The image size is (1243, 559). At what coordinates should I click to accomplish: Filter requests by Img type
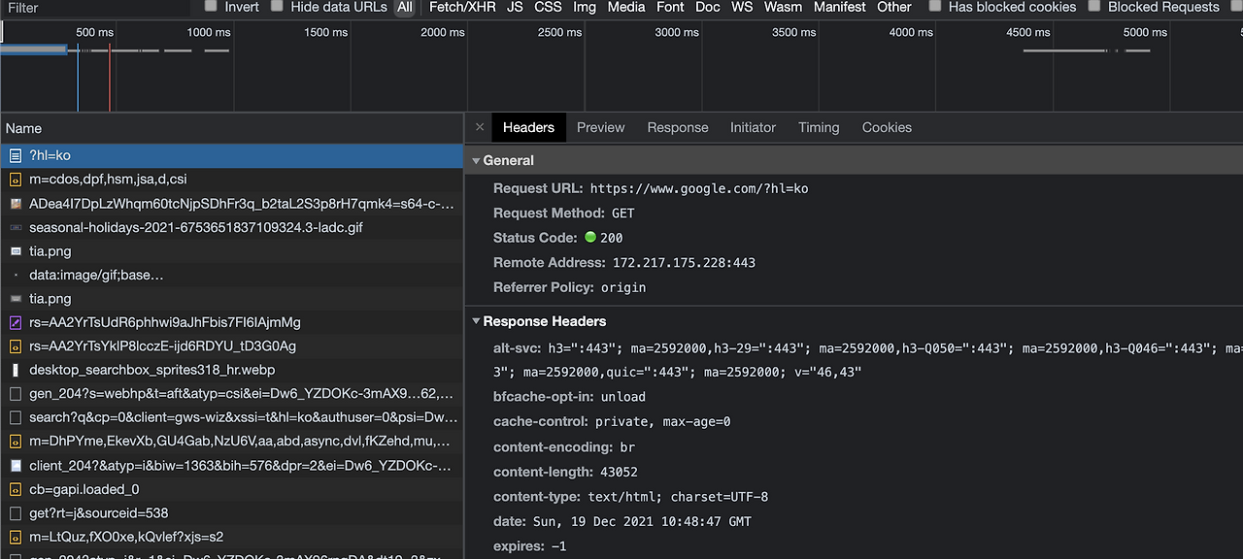tap(585, 7)
